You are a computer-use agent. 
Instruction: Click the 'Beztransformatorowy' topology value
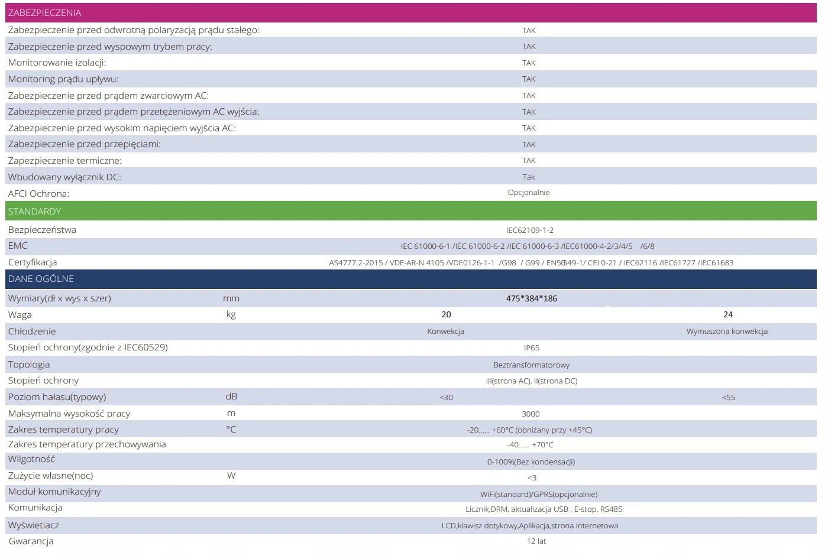pyautogui.click(x=532, y=365)
